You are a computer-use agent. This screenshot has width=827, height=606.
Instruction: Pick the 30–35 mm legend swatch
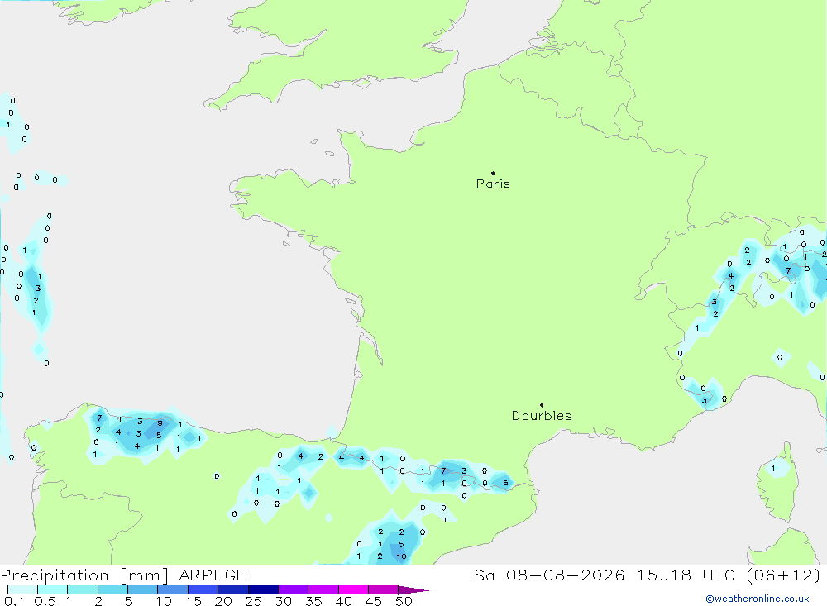tap(293, 589)
